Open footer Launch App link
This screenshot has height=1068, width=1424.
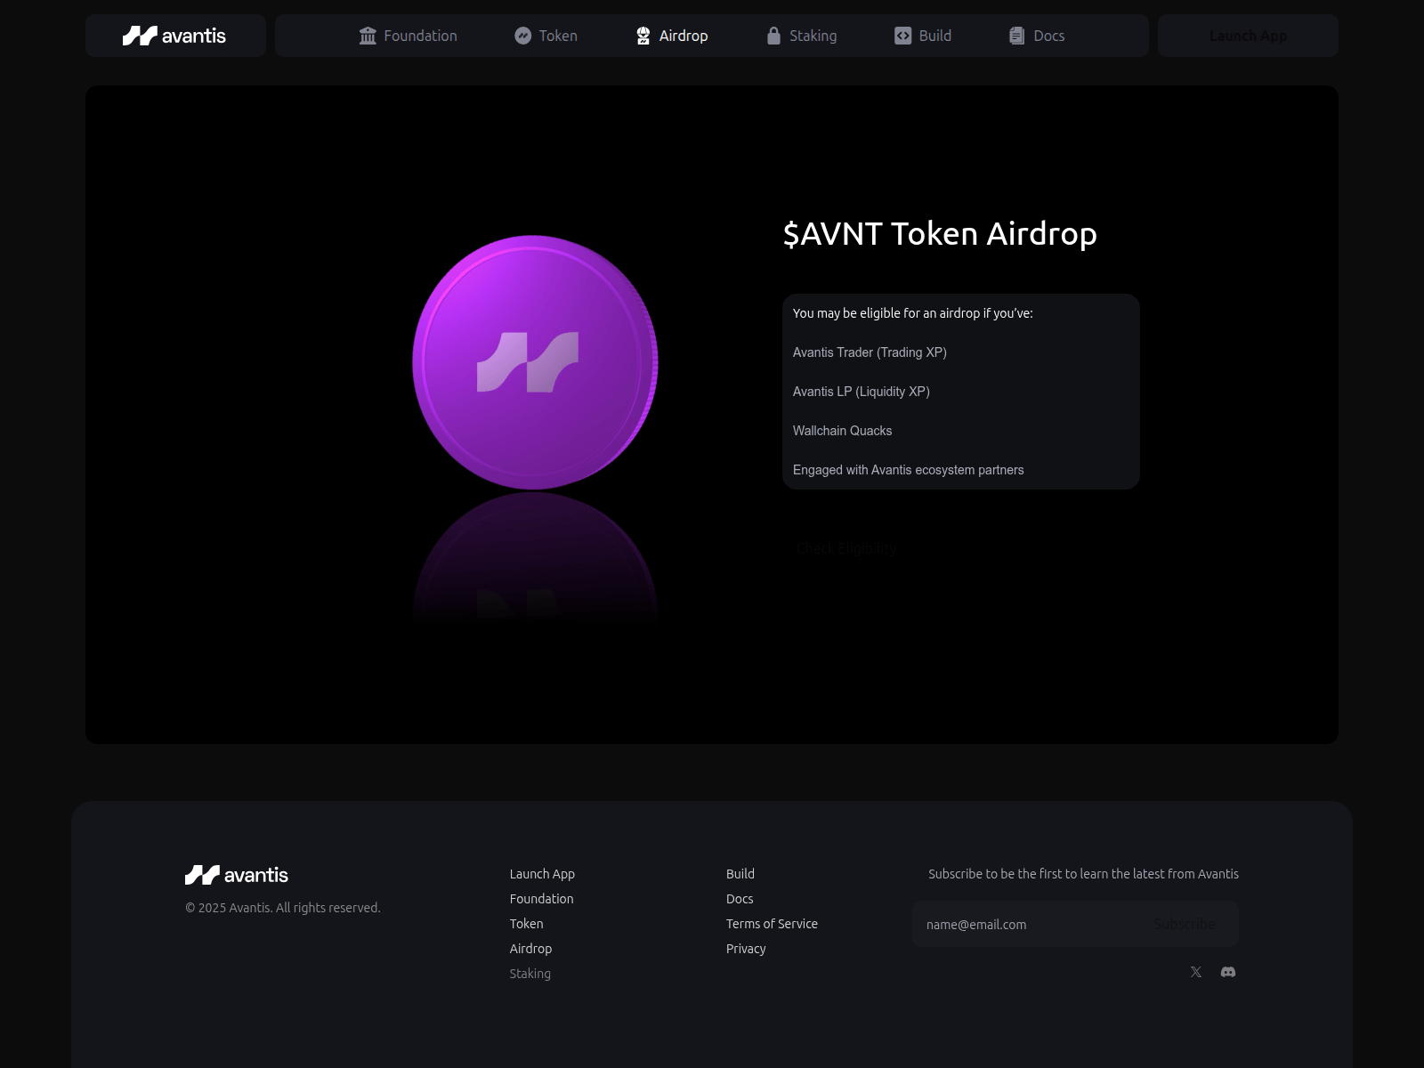pyautogui.click(x=542, y=874)
